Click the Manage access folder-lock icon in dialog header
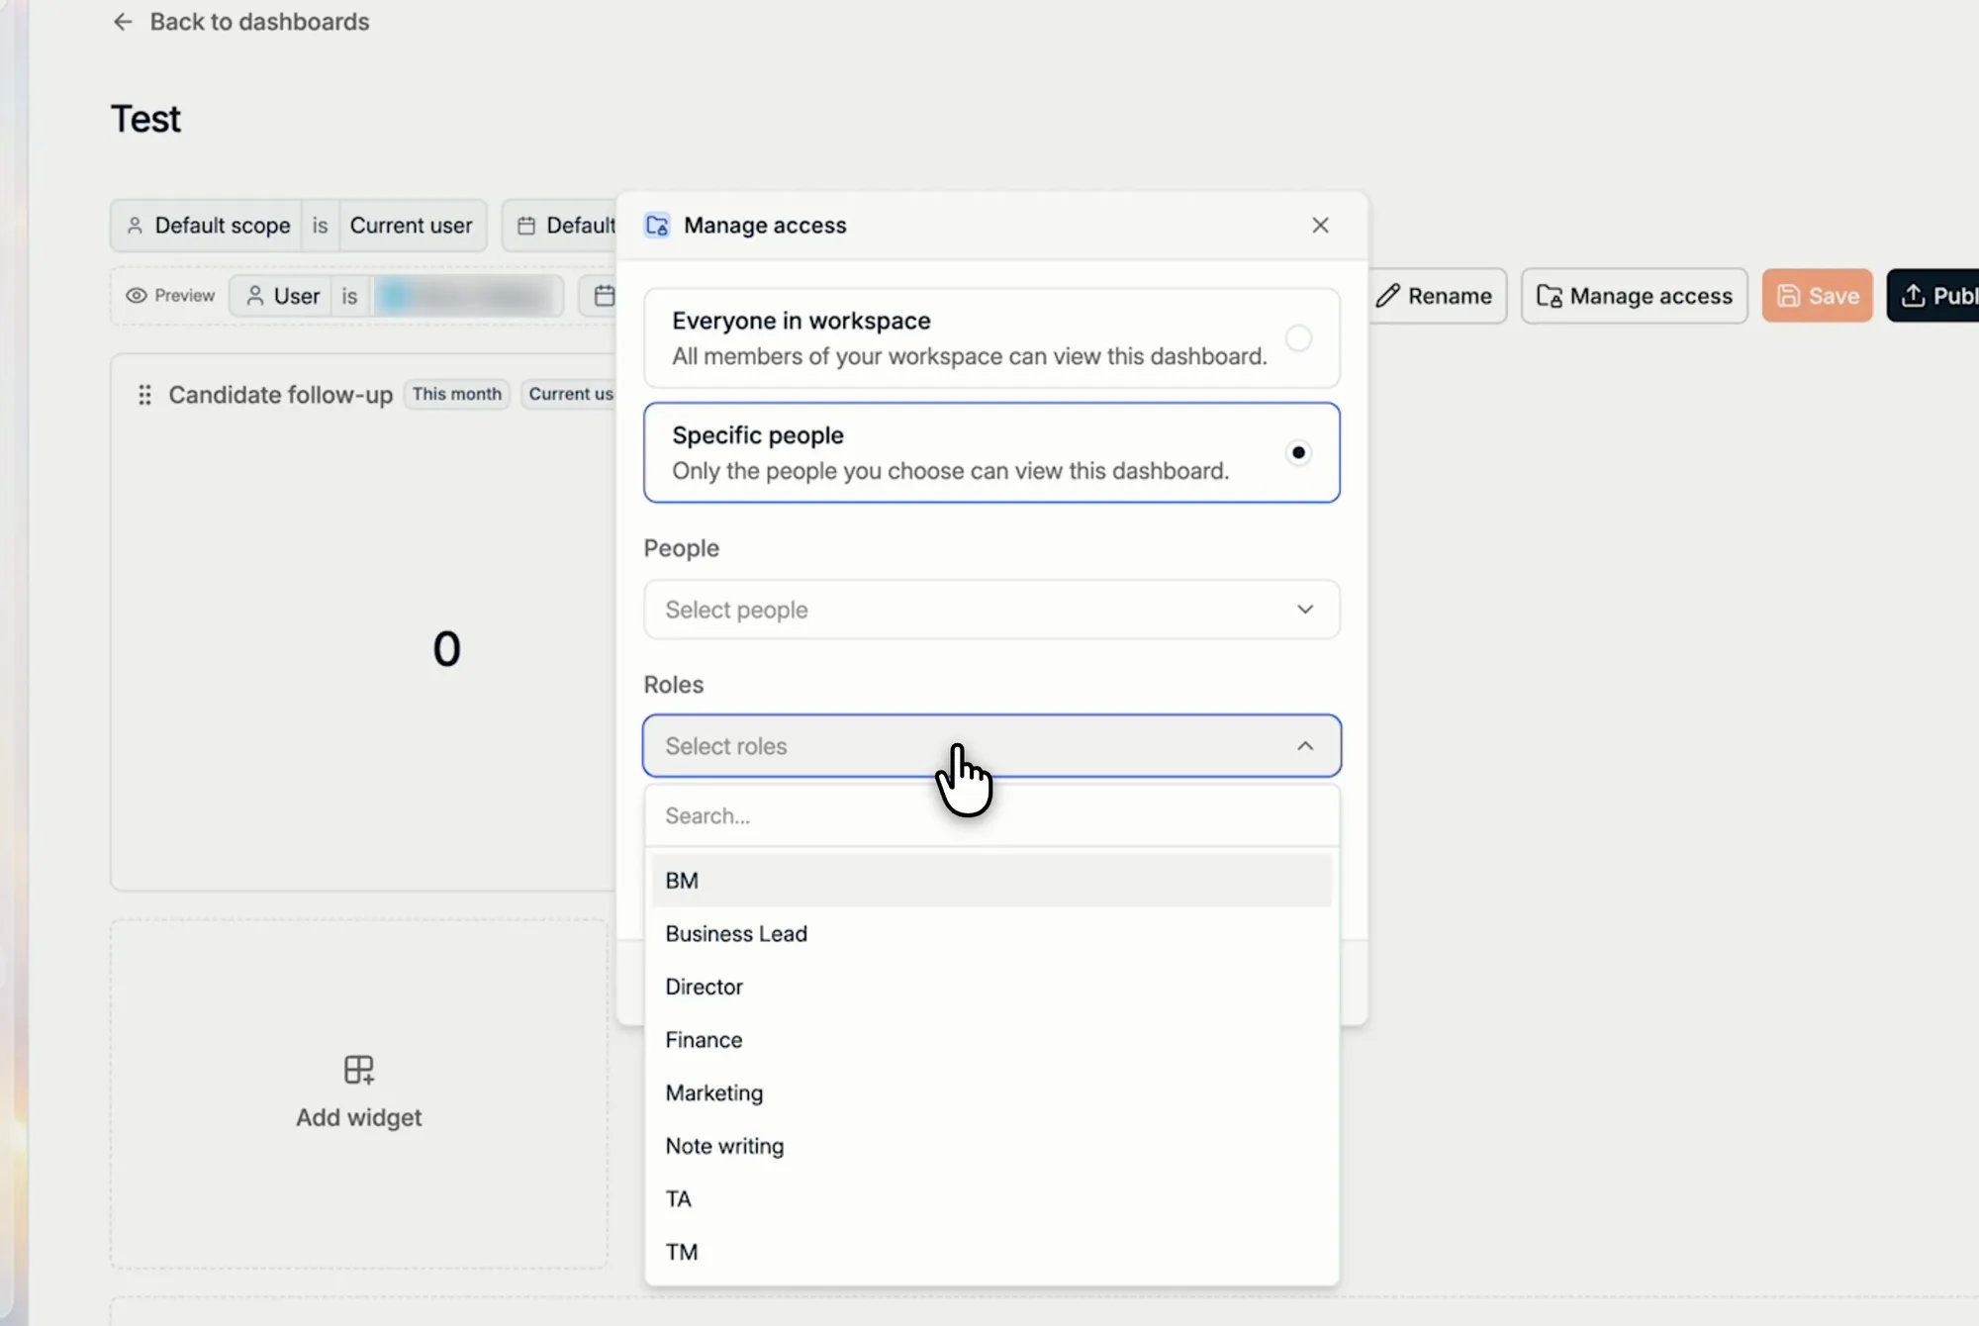This screenshot has height=1326, width=1979. click(x=657, y=226)
